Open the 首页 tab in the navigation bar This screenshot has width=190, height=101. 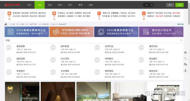[x=29, y=5]
